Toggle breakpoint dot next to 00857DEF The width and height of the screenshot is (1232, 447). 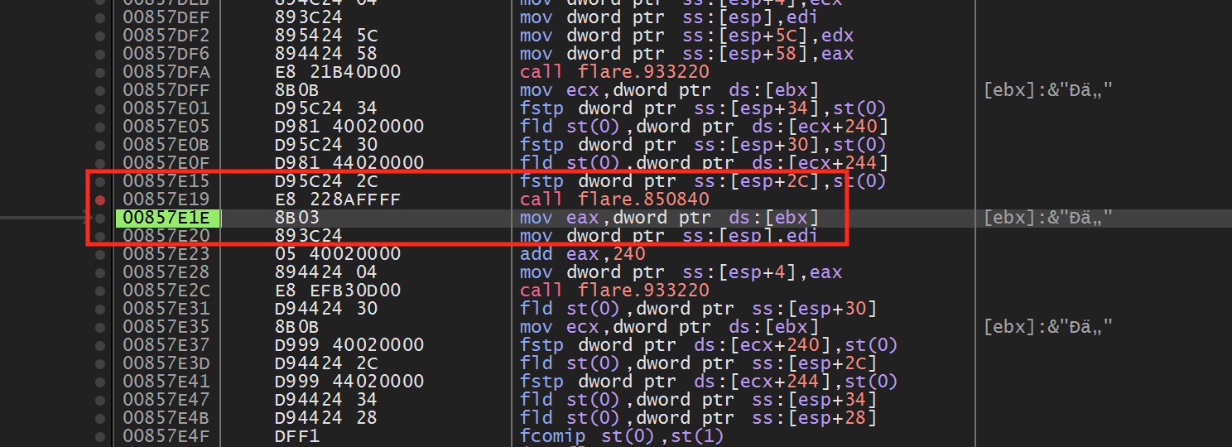pyautogui.click(x=101, y=17)
